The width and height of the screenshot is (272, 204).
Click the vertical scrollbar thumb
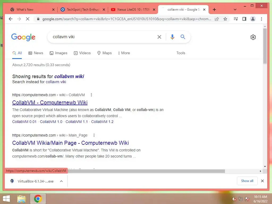(265, 46)
